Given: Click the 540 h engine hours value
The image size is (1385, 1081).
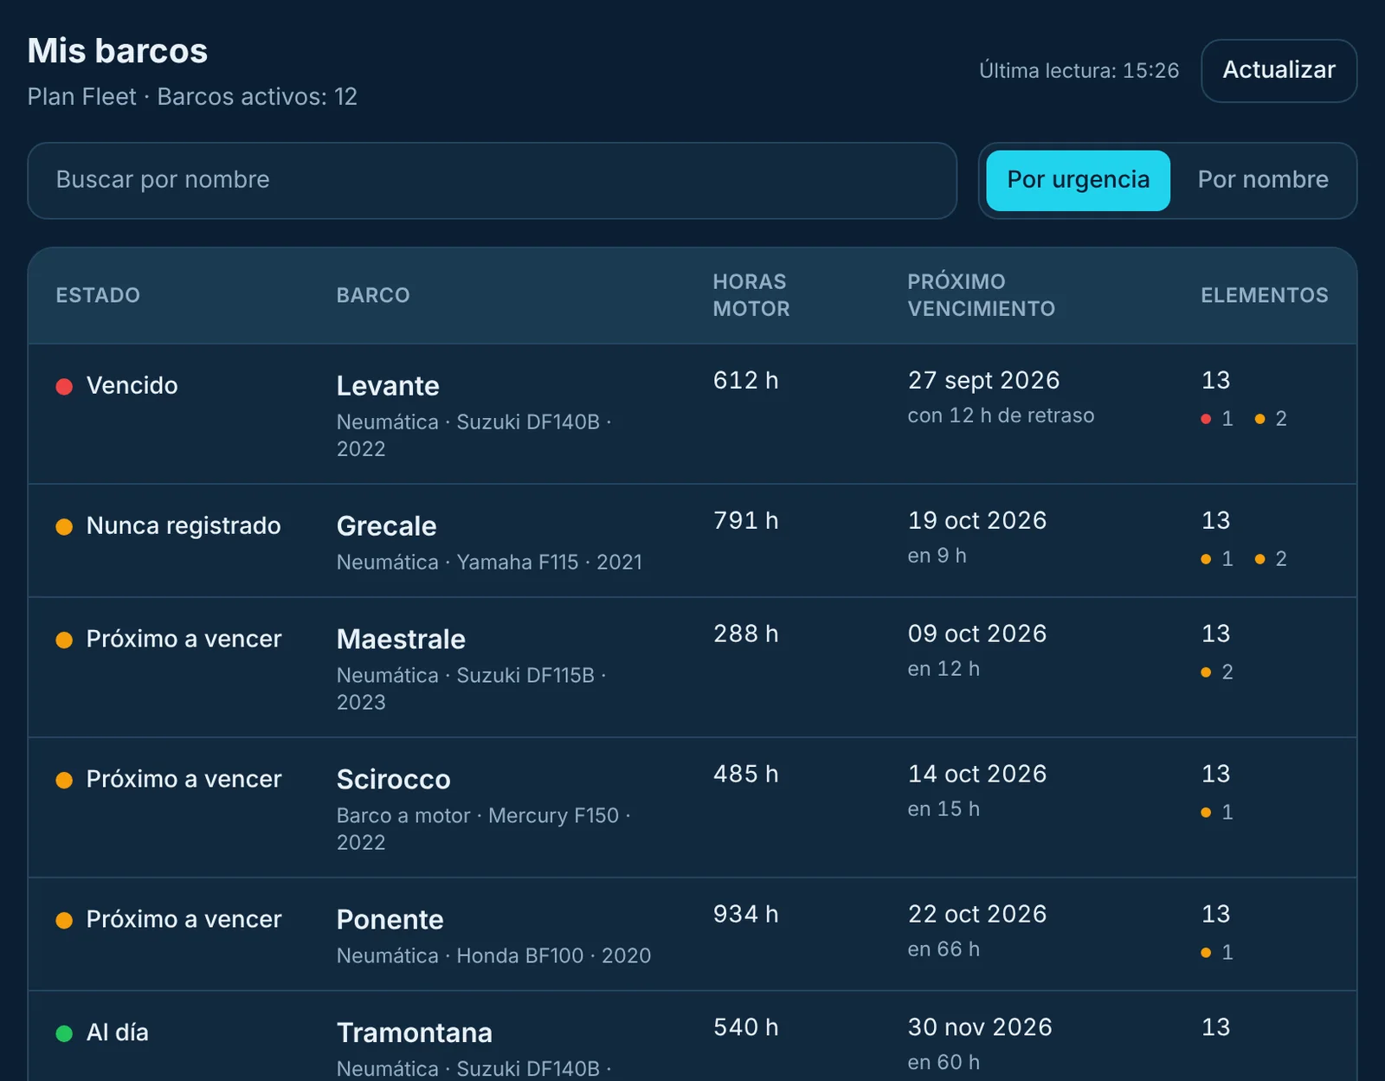Looking at the screenshot, I should point(746,1028).
